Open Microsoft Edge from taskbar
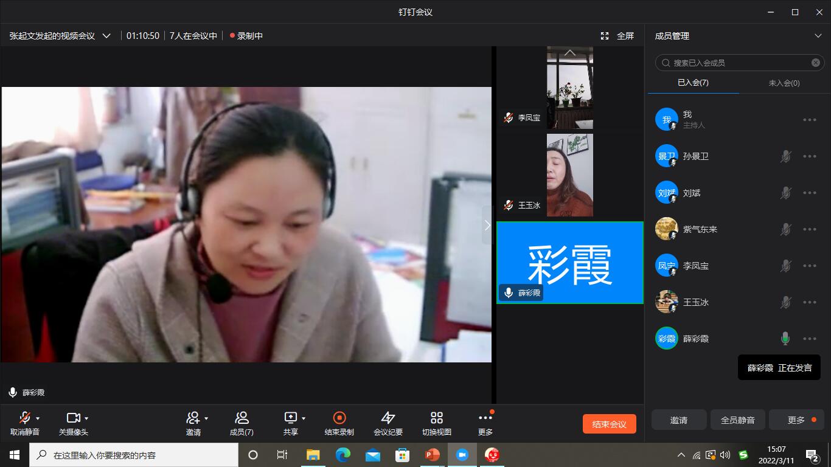This screenshot has width=831, height=467. pyautogui.click(x=343, y=455)
